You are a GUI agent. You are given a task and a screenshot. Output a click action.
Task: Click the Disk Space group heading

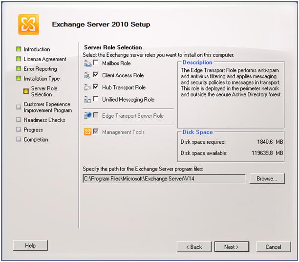[197, 132]
